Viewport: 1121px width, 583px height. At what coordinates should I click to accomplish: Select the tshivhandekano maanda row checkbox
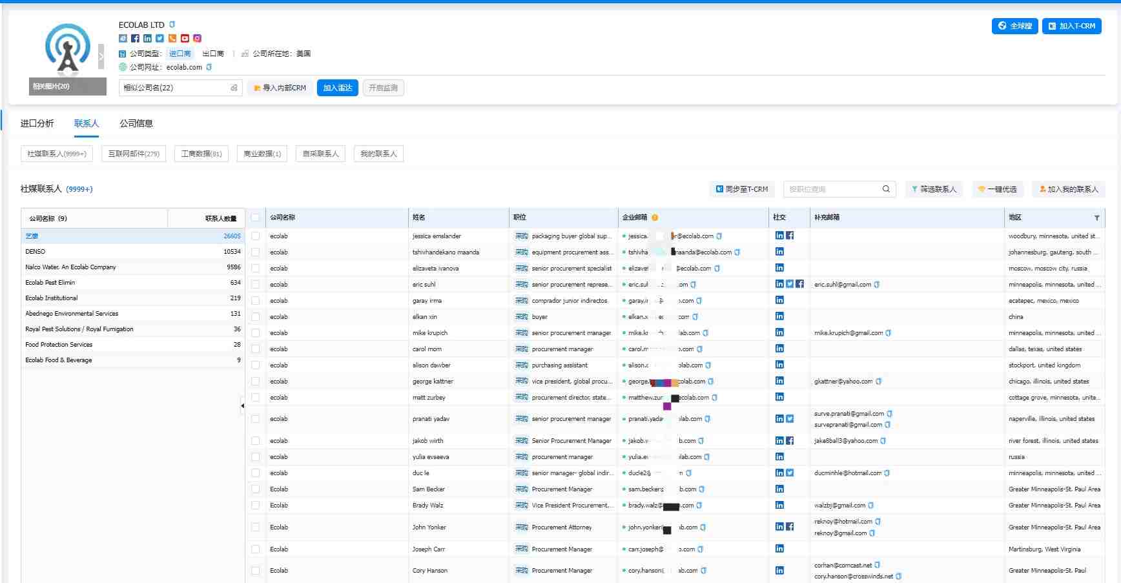point(256,252)
